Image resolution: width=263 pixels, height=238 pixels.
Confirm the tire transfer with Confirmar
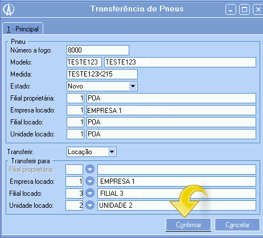188,225
